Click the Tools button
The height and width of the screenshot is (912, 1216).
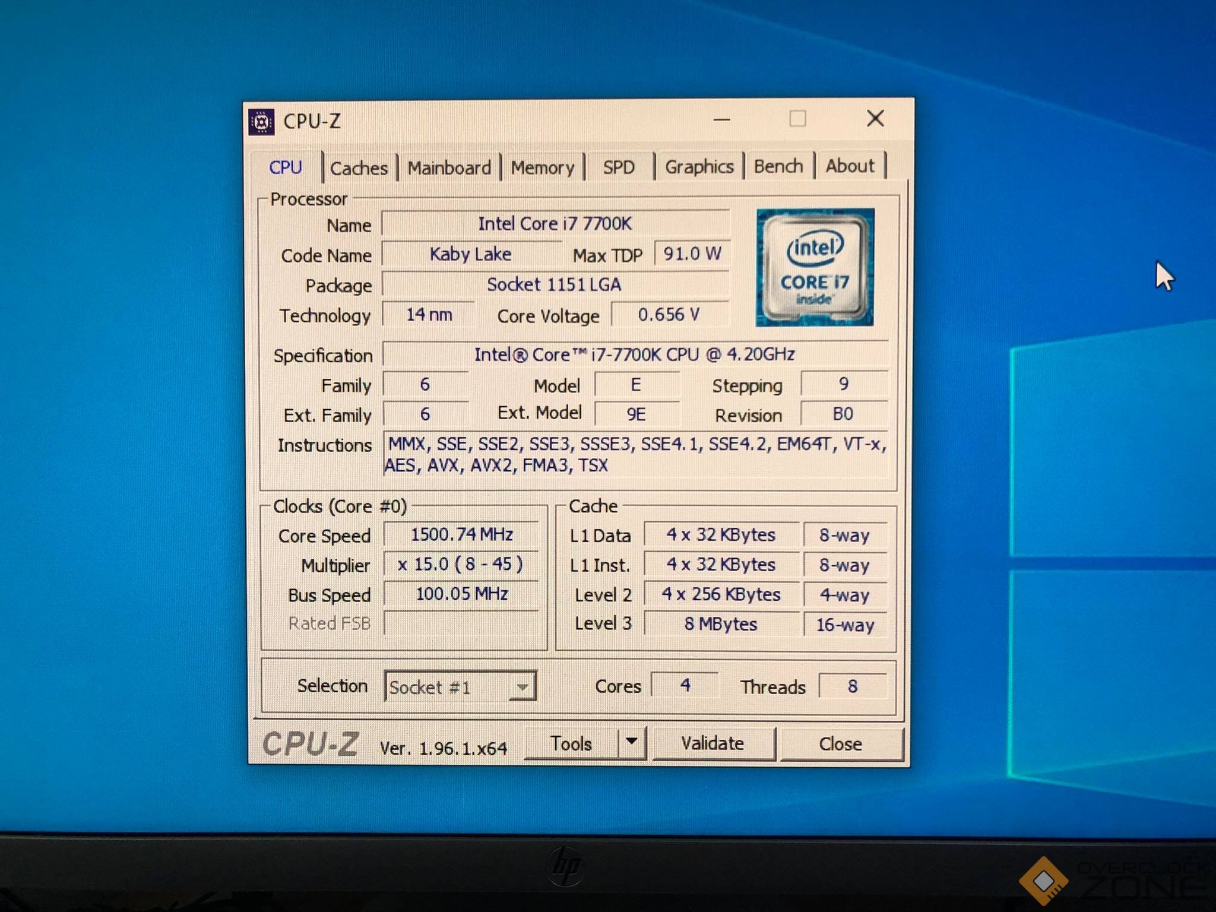point(571,743)
